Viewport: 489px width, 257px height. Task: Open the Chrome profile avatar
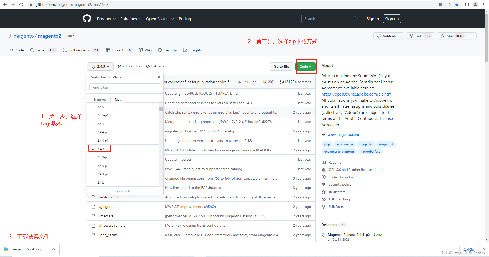click(475, 5)
